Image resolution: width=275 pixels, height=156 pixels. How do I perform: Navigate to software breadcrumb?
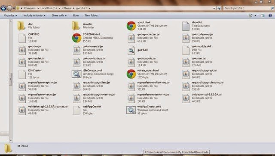66,8
